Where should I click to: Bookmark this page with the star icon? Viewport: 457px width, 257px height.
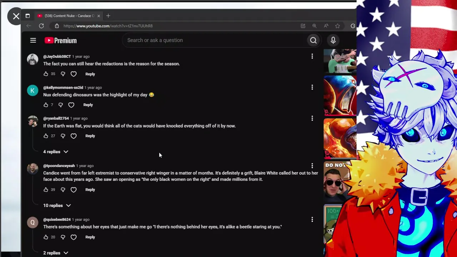click(x=337, y=26)
